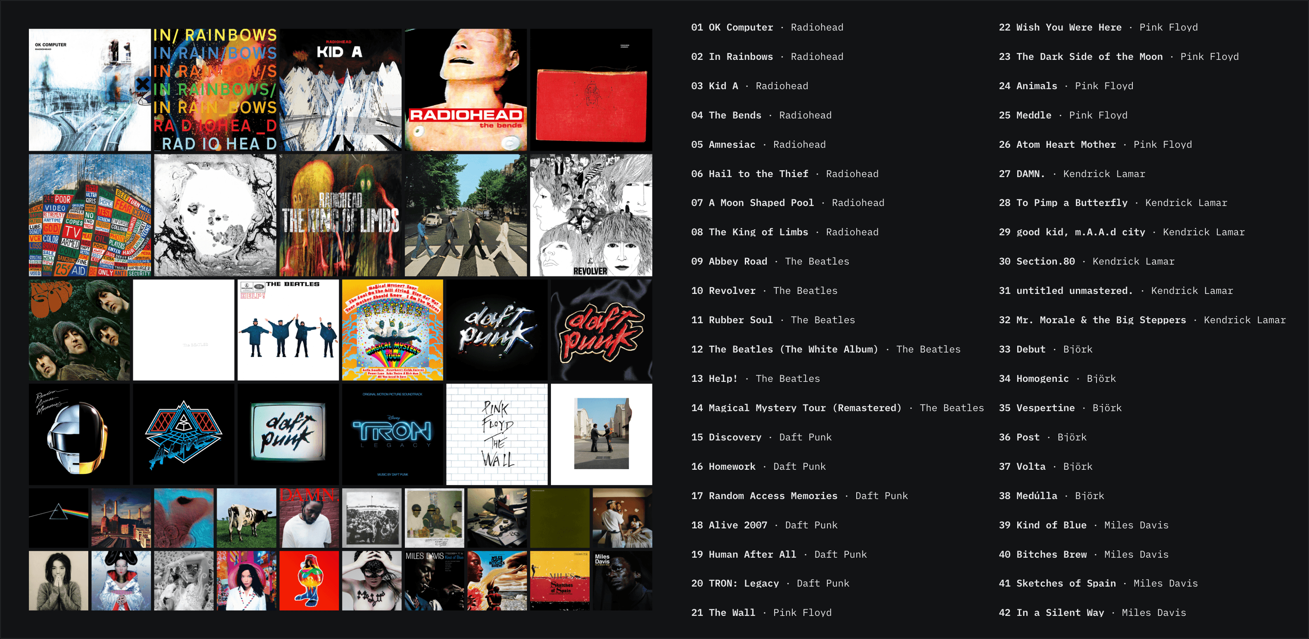Click the Hail to the Thief cover
This screenshot has height=639, width=1309.
[90, 215]
